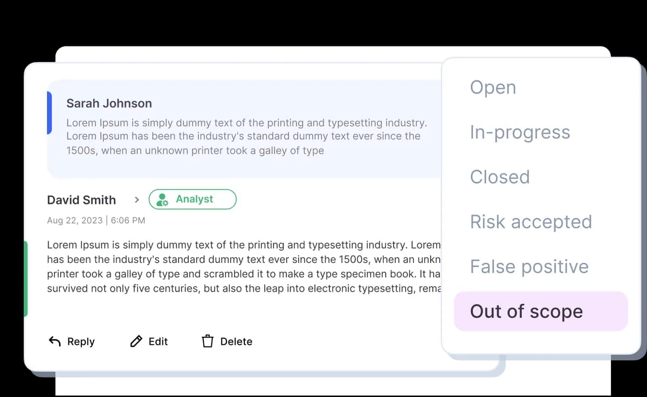647x397 pixels.
Task: Choose In-progress from status list
Action: click(520, 132)
